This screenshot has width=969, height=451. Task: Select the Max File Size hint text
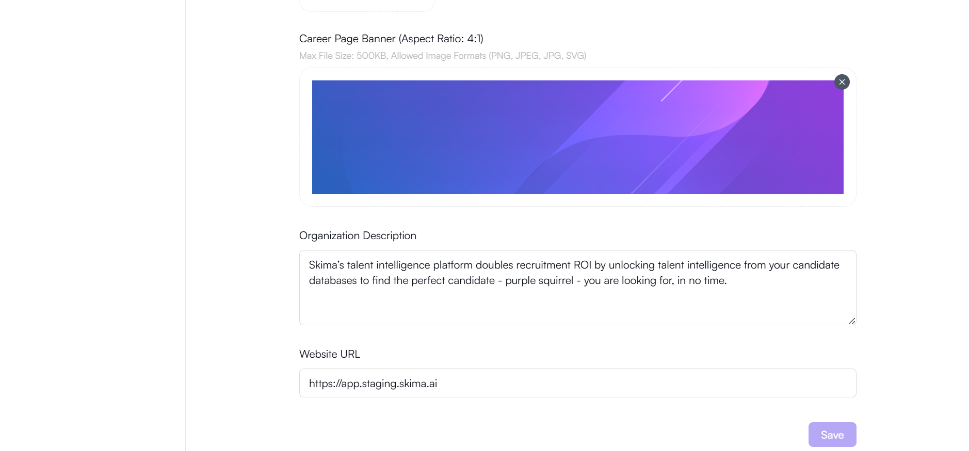pyautogui.click(x=443, y=56)
